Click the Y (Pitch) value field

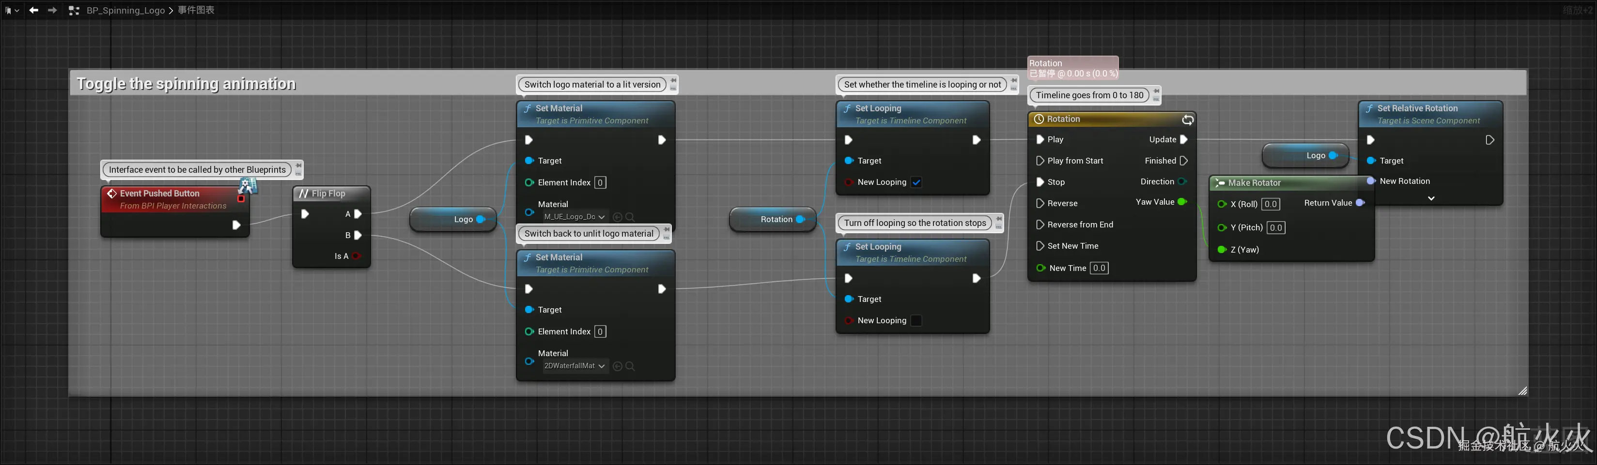coord(1276,228)
